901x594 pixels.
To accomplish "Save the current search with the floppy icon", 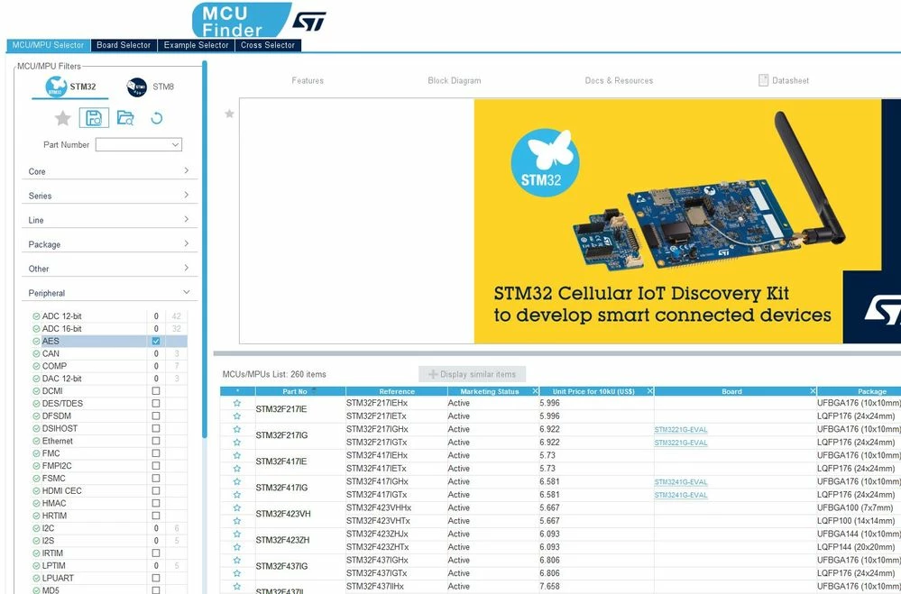I will [94, 118].
